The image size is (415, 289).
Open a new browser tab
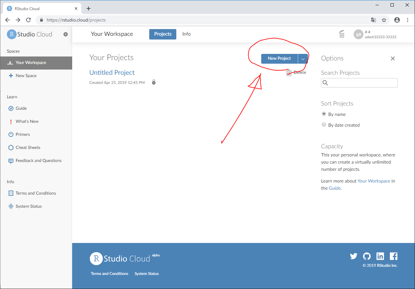click(88, 8)
